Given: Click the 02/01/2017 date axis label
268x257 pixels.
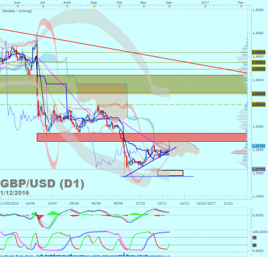Looking at the screenshot, I should coord(206,203).
